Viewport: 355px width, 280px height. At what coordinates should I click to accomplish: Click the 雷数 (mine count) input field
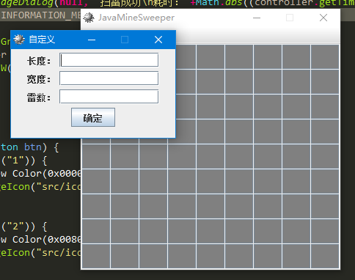pos(109,97)
